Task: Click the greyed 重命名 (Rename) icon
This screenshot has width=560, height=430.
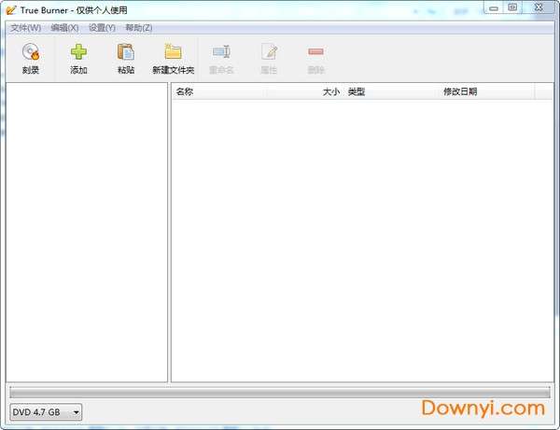Action: pyautogui.click(x=221, y=52)
